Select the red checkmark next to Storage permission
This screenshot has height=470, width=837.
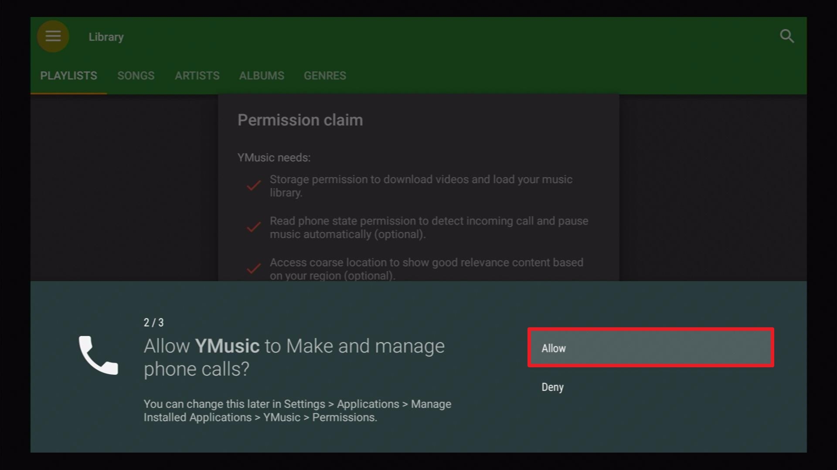pos(254,186)
